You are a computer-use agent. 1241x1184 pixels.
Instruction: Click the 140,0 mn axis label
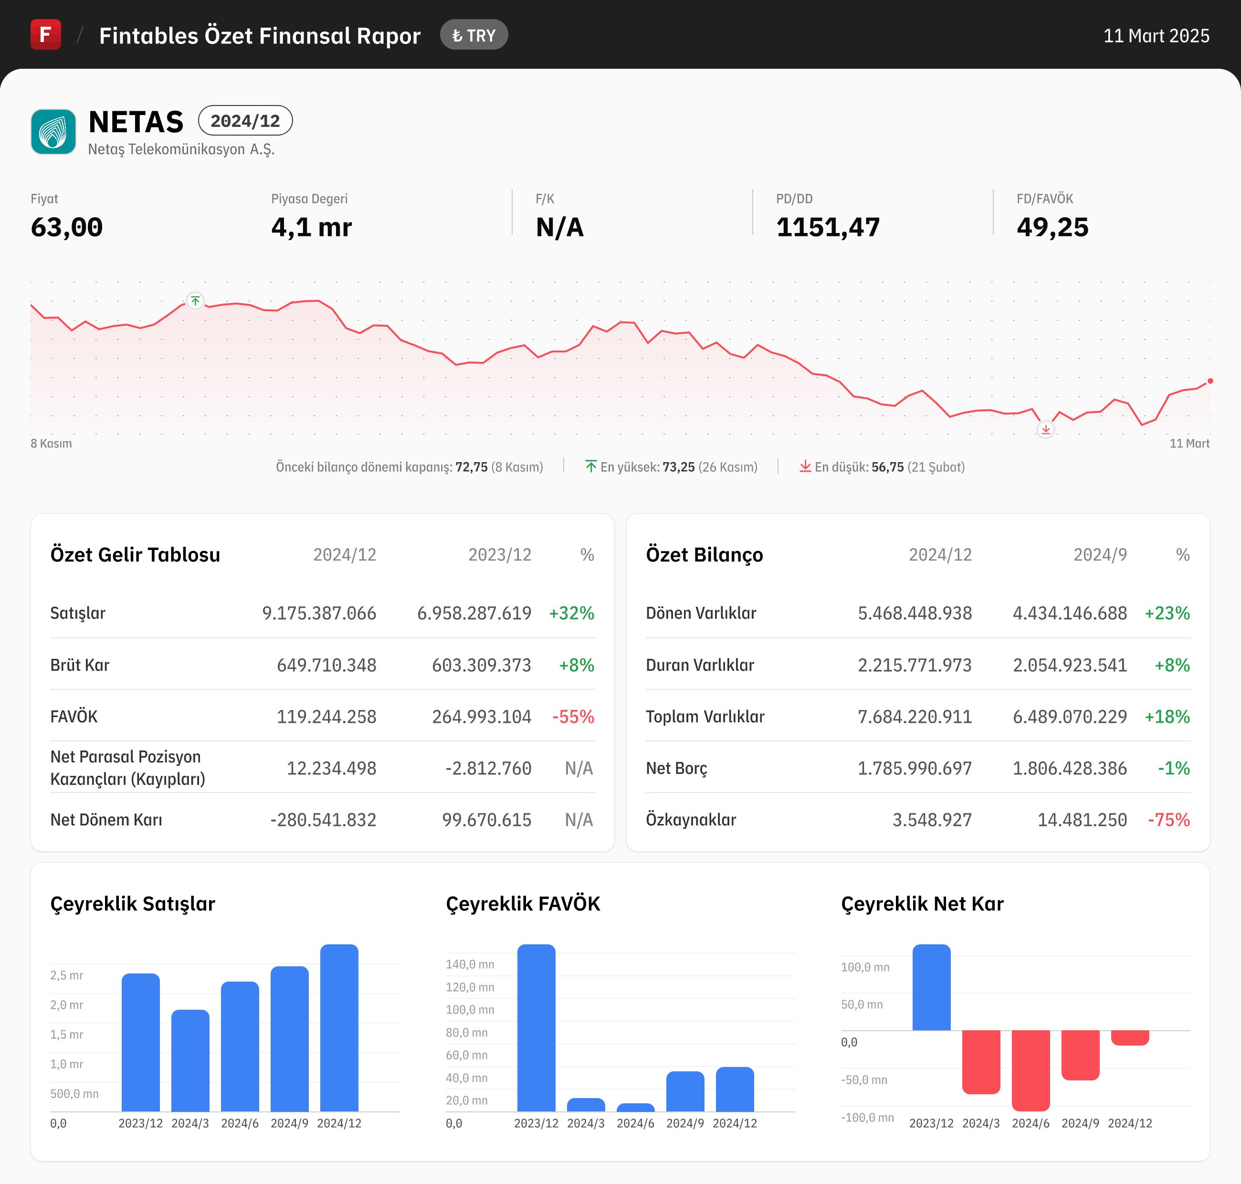(470, 964)
